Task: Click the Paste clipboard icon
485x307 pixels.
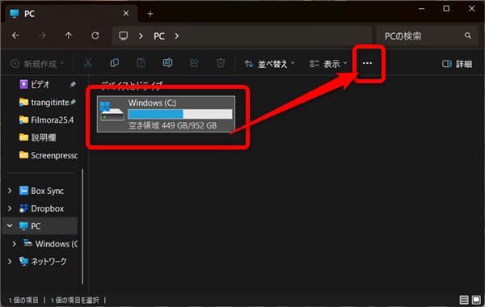Action: (141, 63)
